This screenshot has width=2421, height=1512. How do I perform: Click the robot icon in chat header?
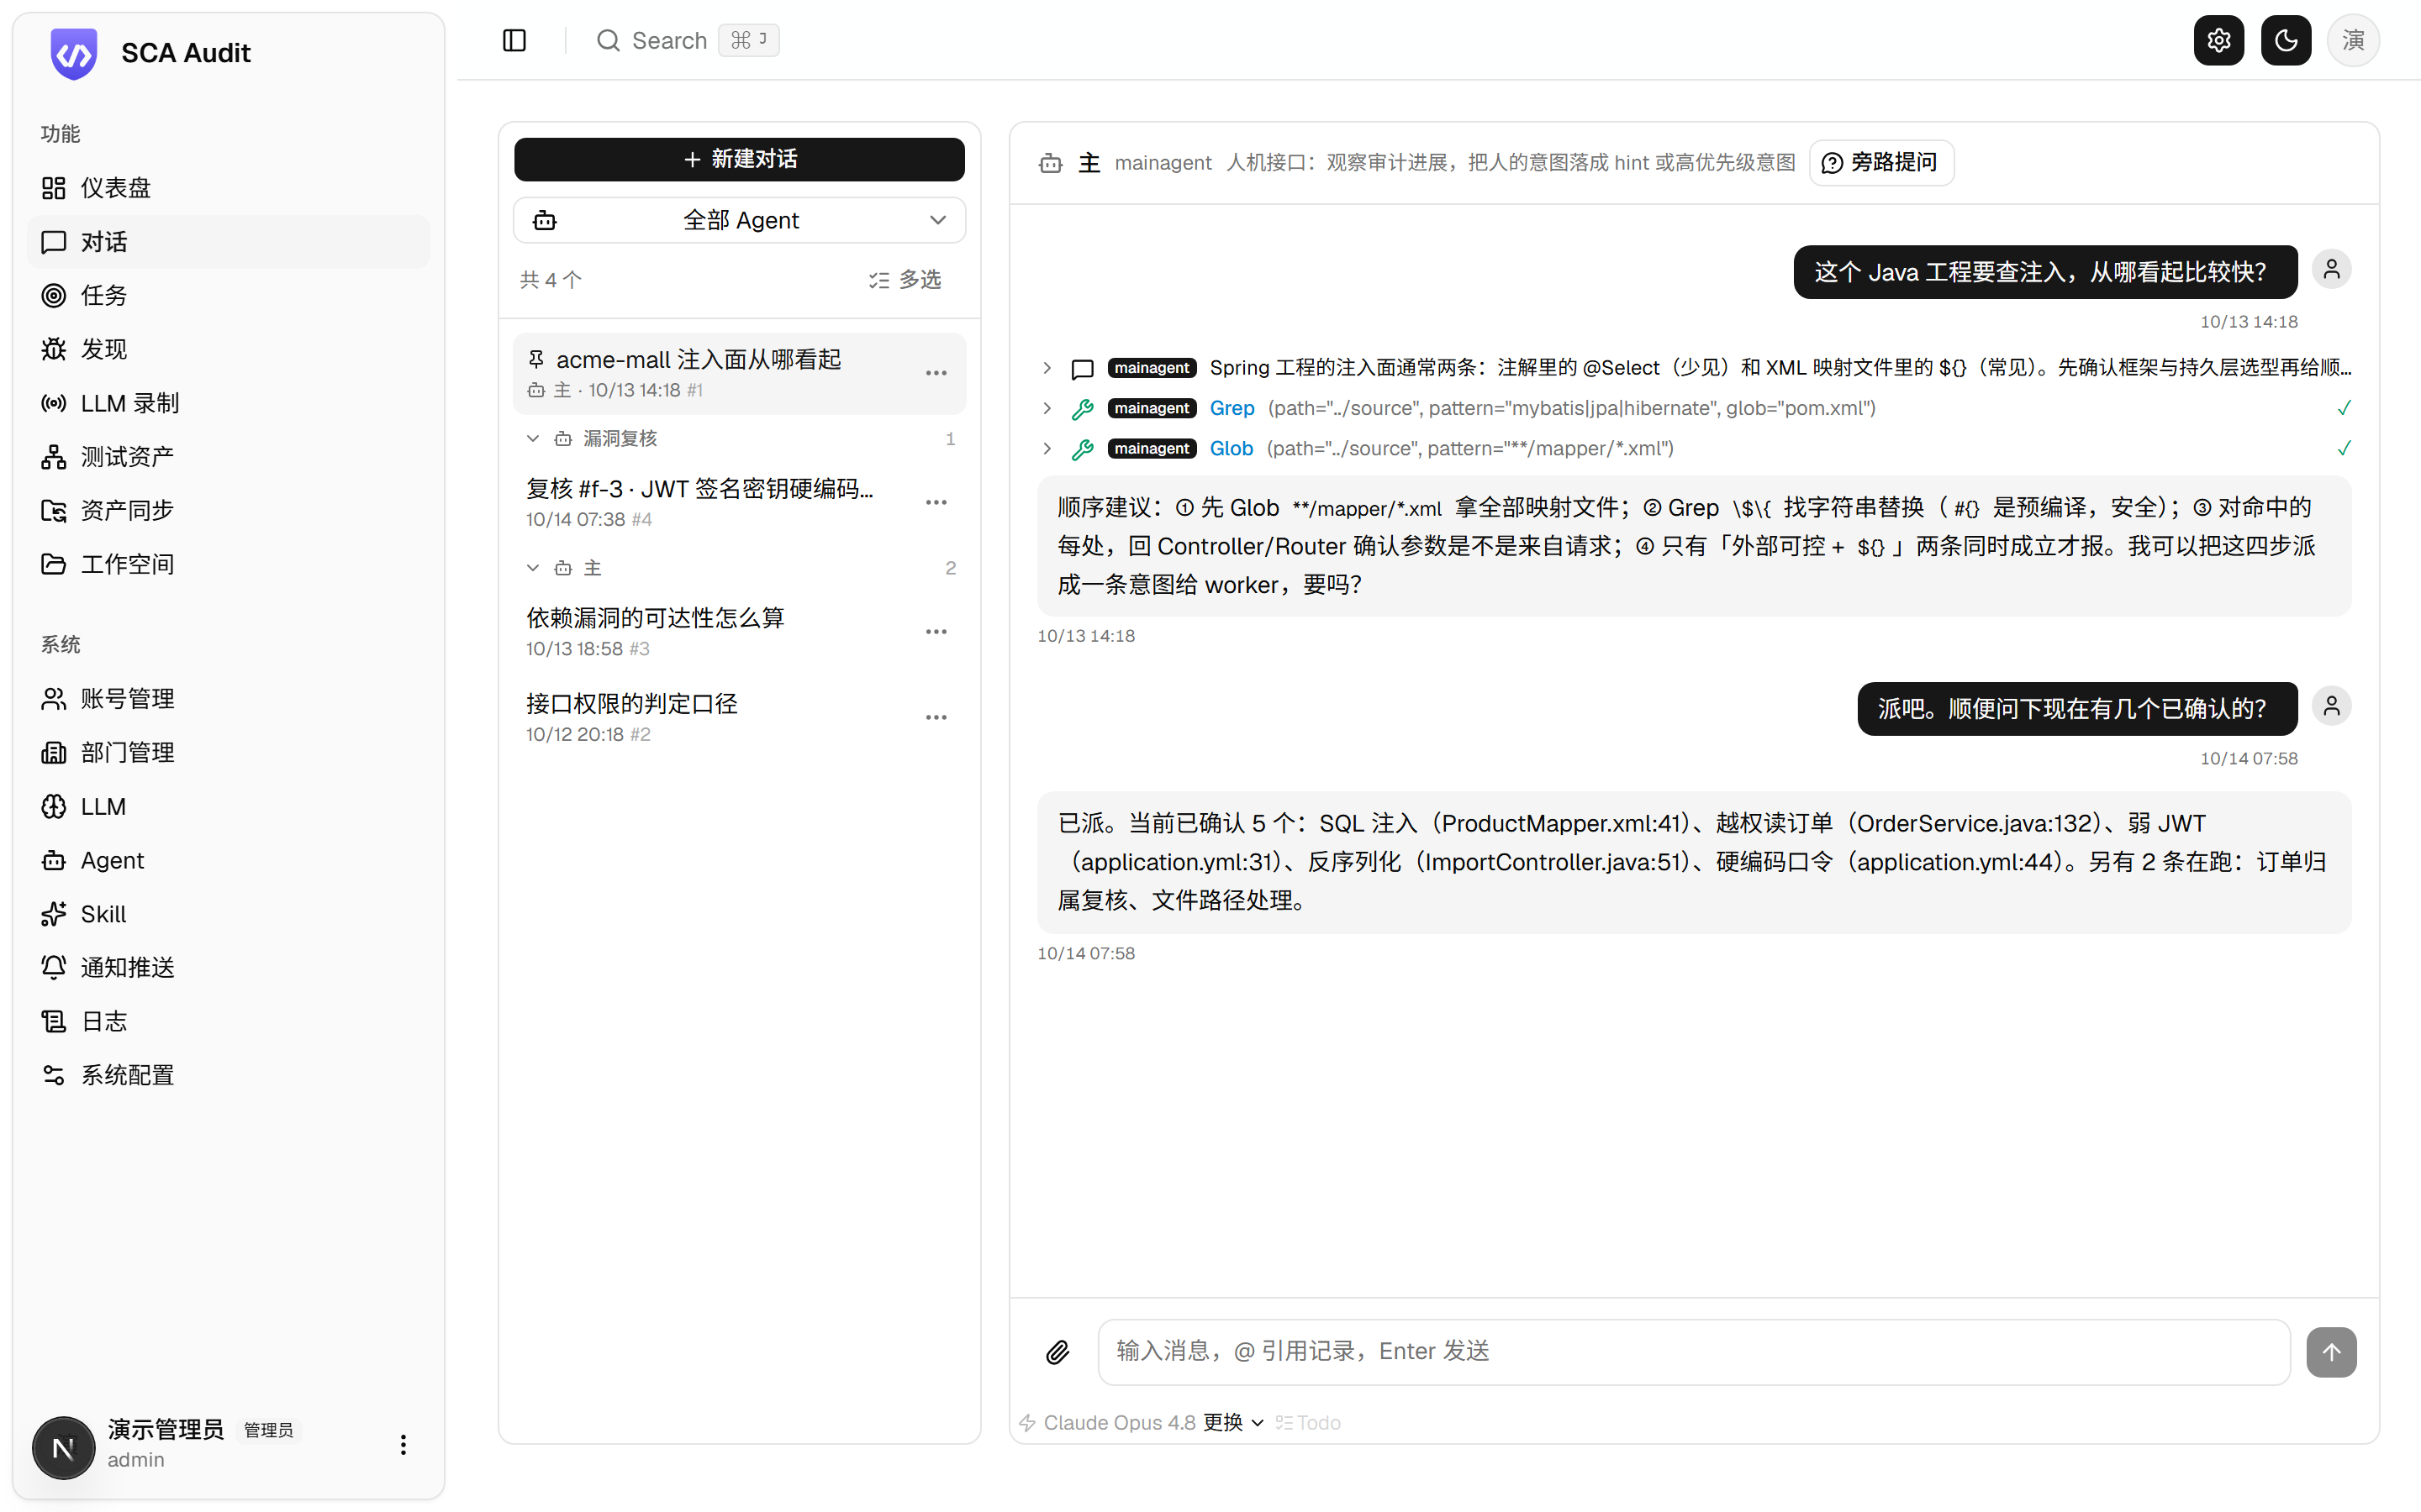point(1051,163)
